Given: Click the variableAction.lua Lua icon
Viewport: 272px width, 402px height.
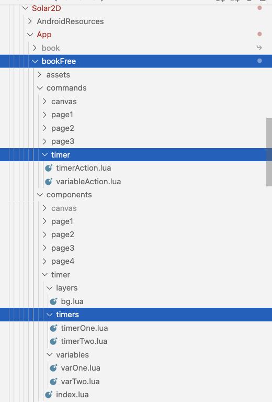Looking at the screenshot, I should point(49,182).
